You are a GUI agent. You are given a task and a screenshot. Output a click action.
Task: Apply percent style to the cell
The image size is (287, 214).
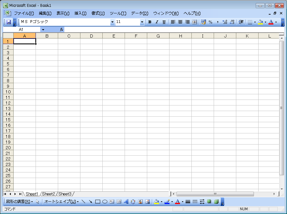[210, 22]
